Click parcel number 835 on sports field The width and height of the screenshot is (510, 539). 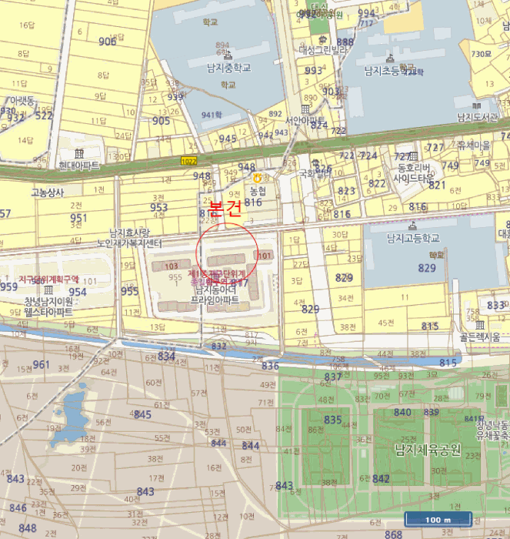click(333, 420)
